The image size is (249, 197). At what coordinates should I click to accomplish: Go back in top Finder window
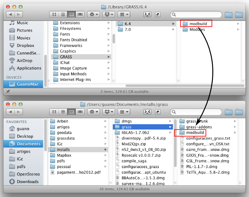pos(10,14)
